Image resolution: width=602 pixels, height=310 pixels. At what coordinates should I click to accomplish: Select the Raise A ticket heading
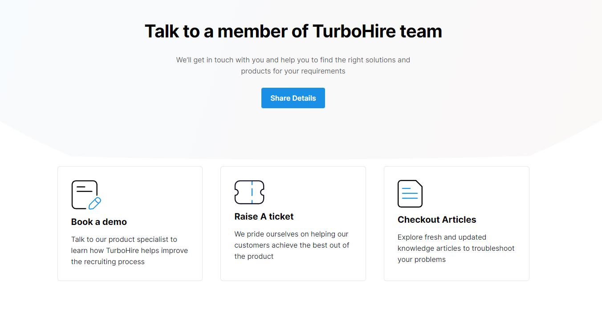264,216
